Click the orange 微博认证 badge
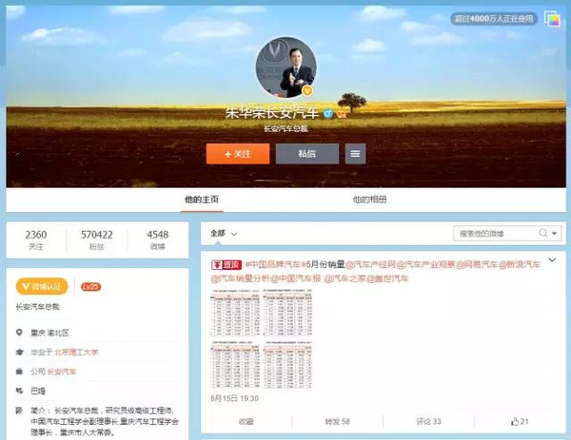This screenshot has width=571, height=440. (x=42, y=287)
